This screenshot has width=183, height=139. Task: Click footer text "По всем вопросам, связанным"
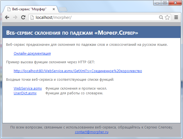[91, 127]
